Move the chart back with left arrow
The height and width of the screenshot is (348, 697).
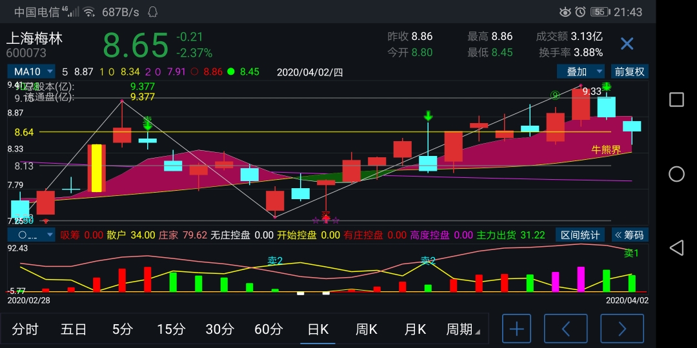(x=566, y=329)
